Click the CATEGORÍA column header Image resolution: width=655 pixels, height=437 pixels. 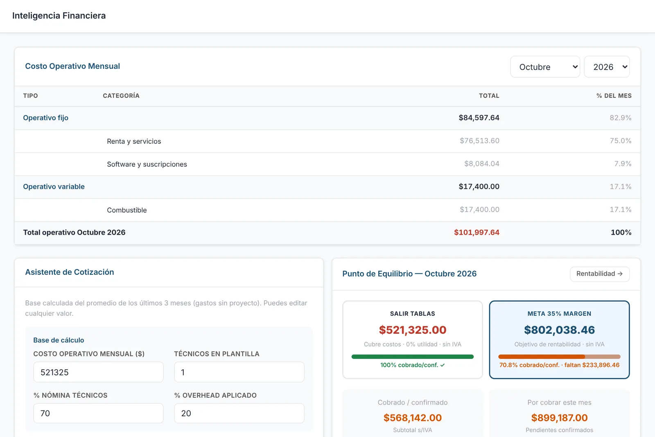(121, 96)
